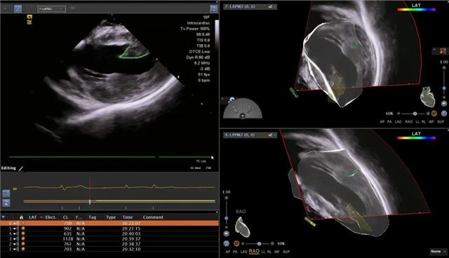Viewport: 449px width, 258px height.
Task: Toggle the checkmark on selected point 6
Action: (22, 223)
